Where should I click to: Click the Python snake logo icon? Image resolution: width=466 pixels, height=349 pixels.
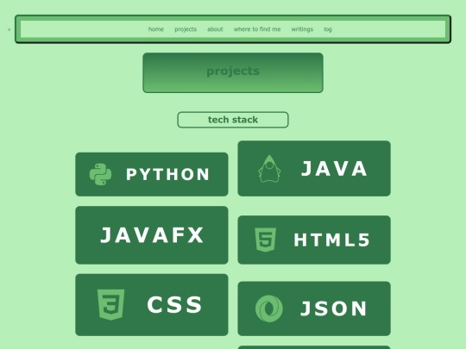click(x=100, y=174)
